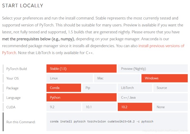Select LibTorch package option
Viewport: 190px width, 134px height.
(135, 88)
